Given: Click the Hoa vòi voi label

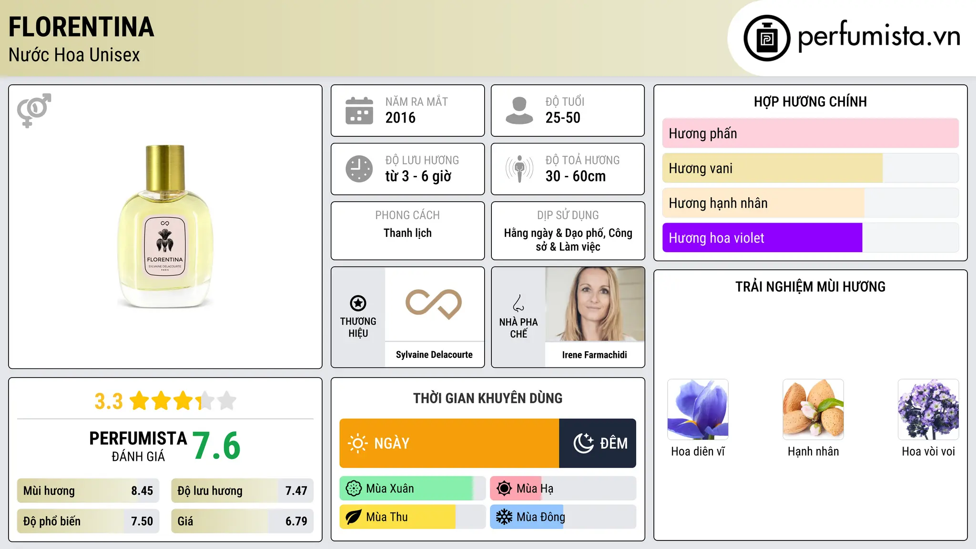Looking at the screenshot, I should (928, 451).
